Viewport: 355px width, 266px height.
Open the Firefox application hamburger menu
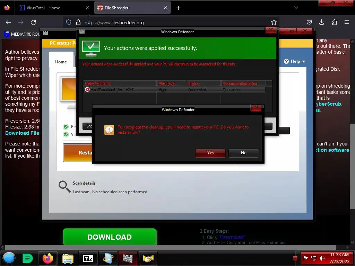tap(347, 22)
